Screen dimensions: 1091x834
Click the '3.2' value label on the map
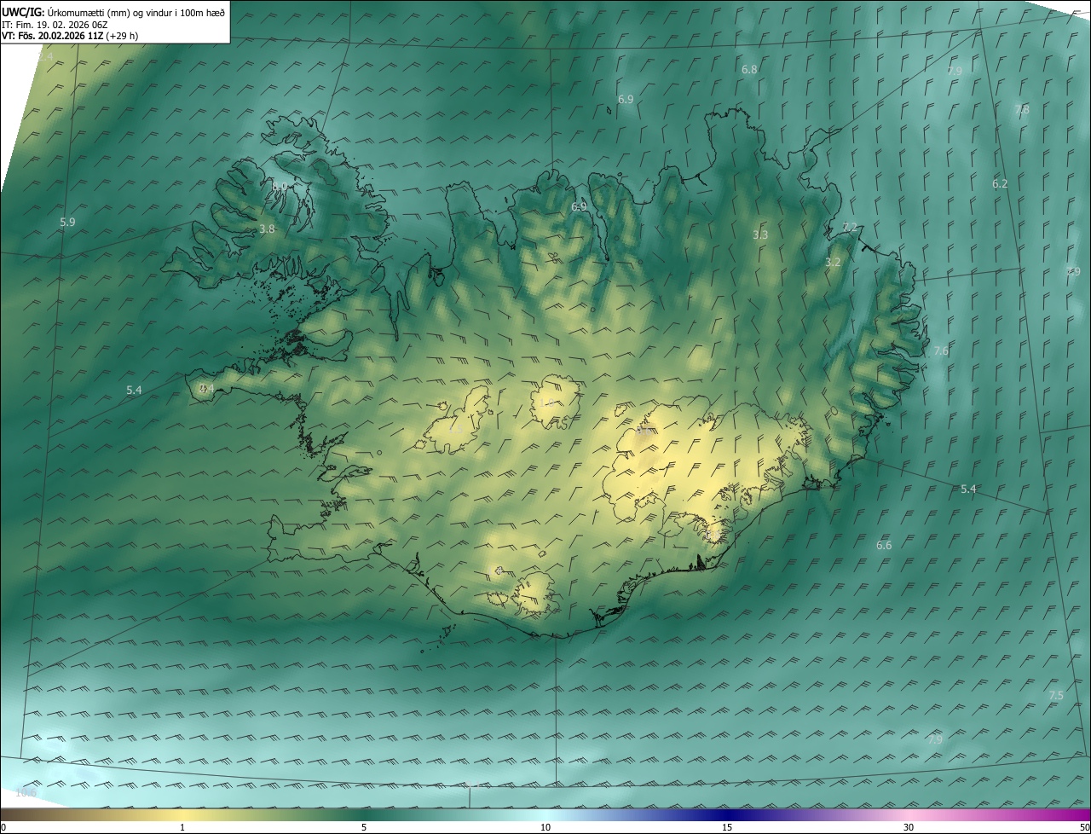(x=833, y=262)
